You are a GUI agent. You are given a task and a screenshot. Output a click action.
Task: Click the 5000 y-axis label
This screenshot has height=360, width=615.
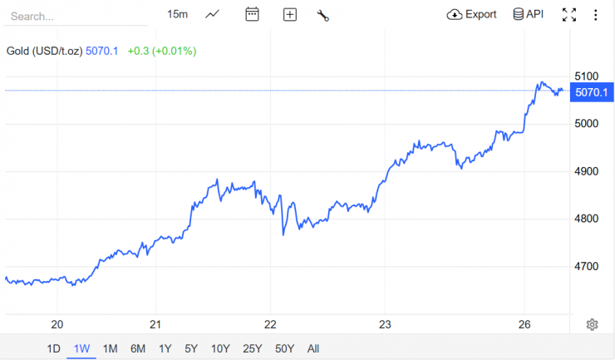click(587, 124)
